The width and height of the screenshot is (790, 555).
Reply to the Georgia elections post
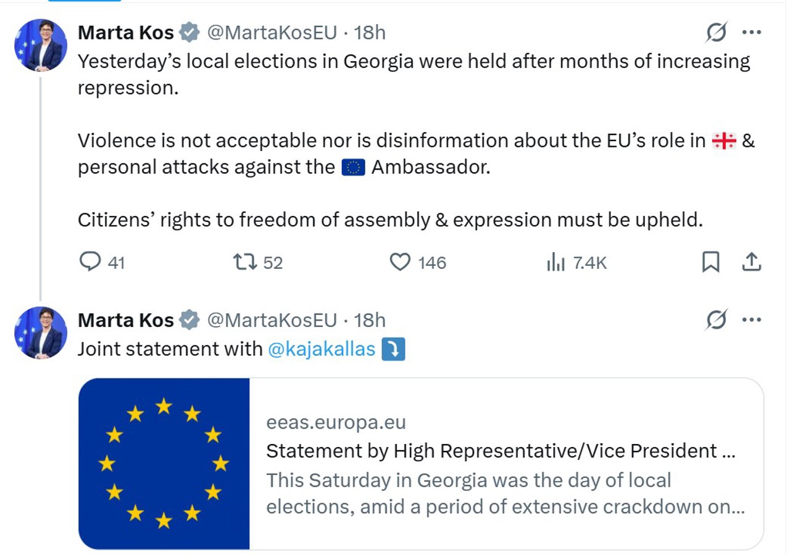point(91,263)
